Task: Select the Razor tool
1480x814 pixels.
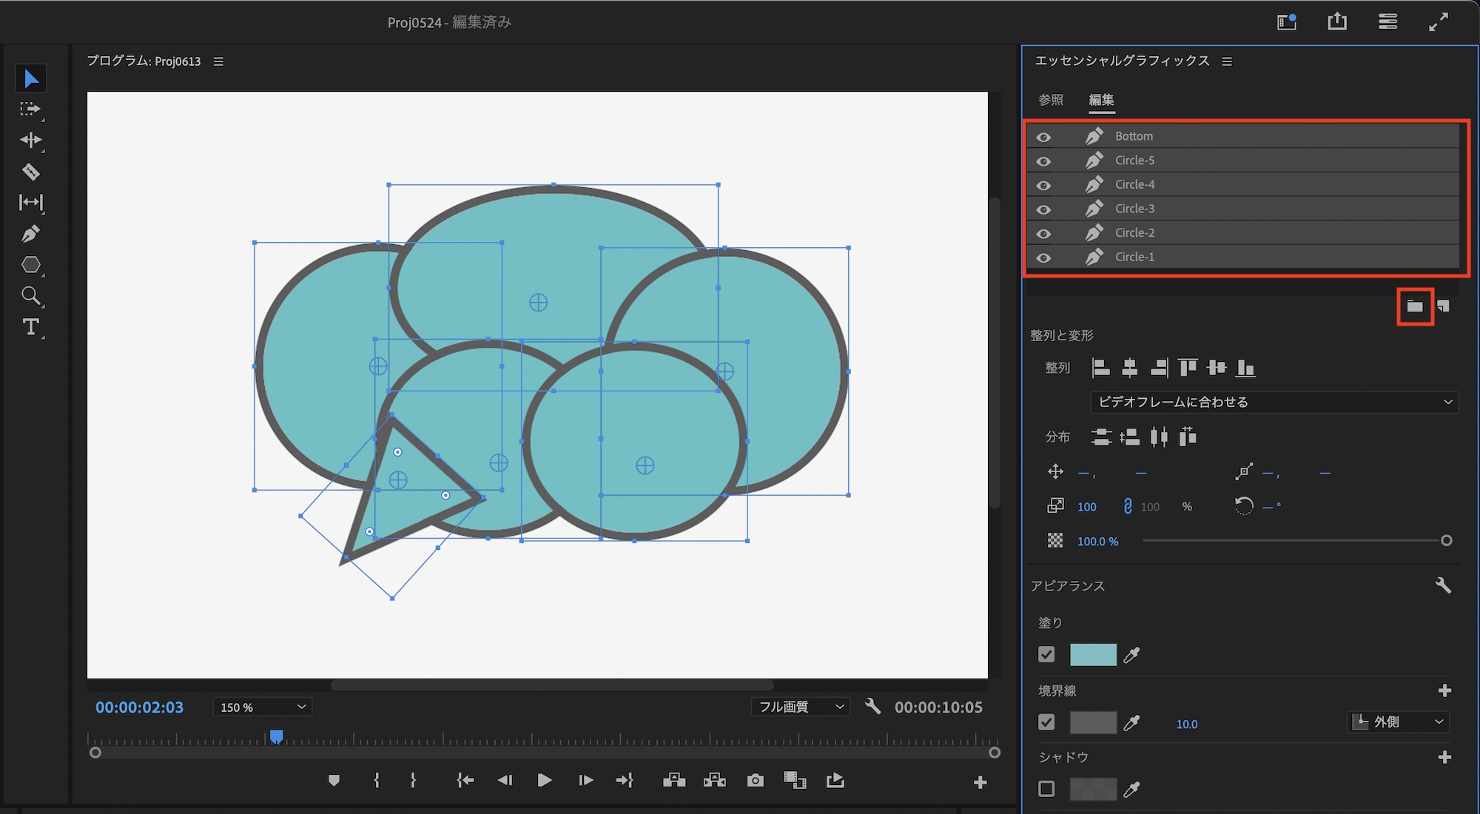Action: tap(30, 172)
